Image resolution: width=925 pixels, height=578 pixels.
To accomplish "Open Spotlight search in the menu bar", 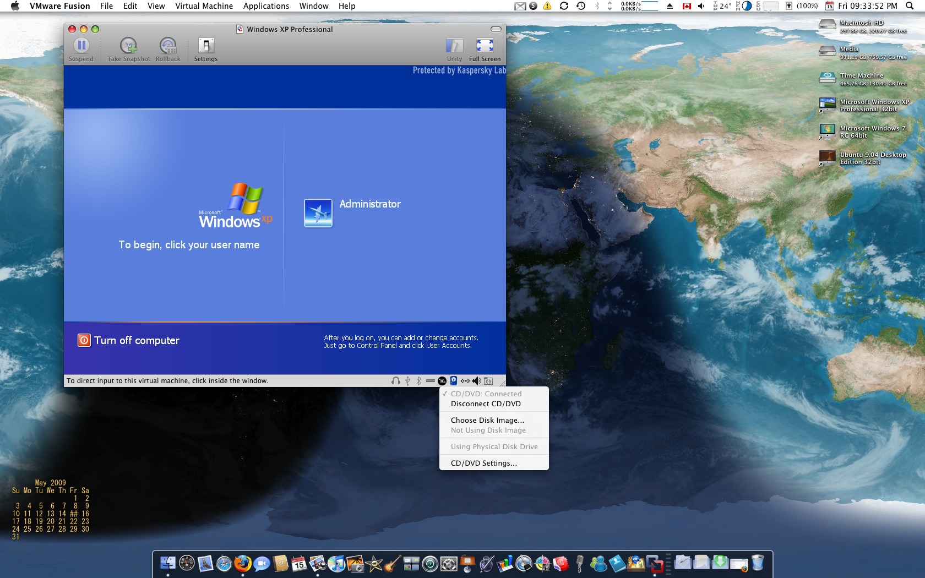I will coord(910,6).
